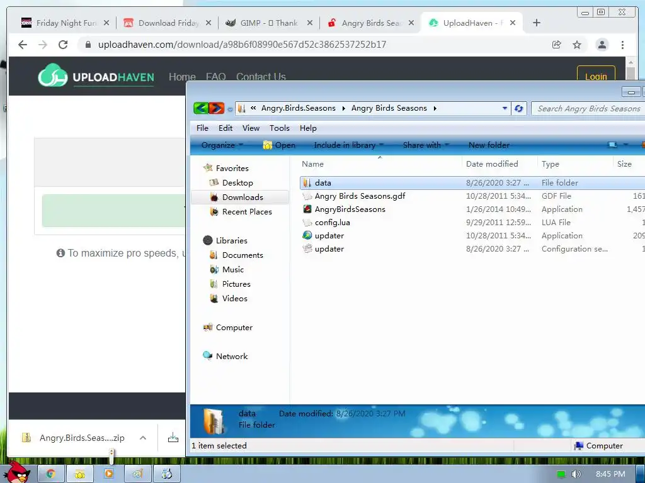Select the AngryBirdsSeasons application icon
The height and width of the screenshot is (483, 645).
click(x=307, y=209)
